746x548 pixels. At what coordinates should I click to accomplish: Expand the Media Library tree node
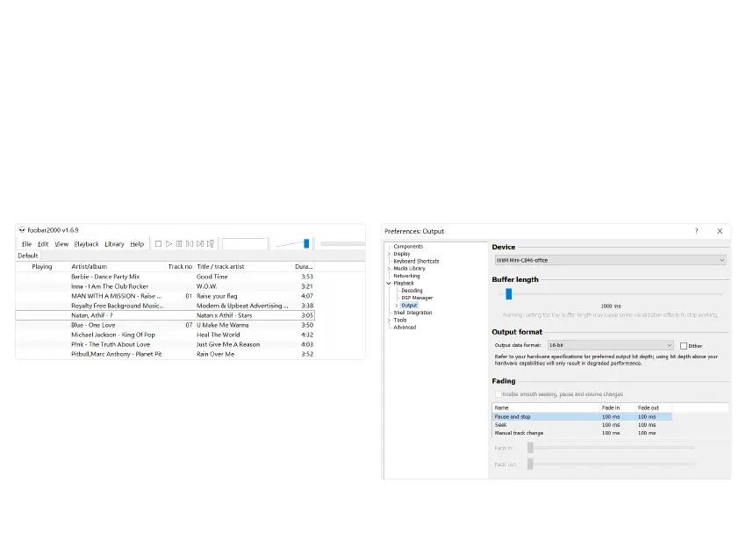point(389,269)
